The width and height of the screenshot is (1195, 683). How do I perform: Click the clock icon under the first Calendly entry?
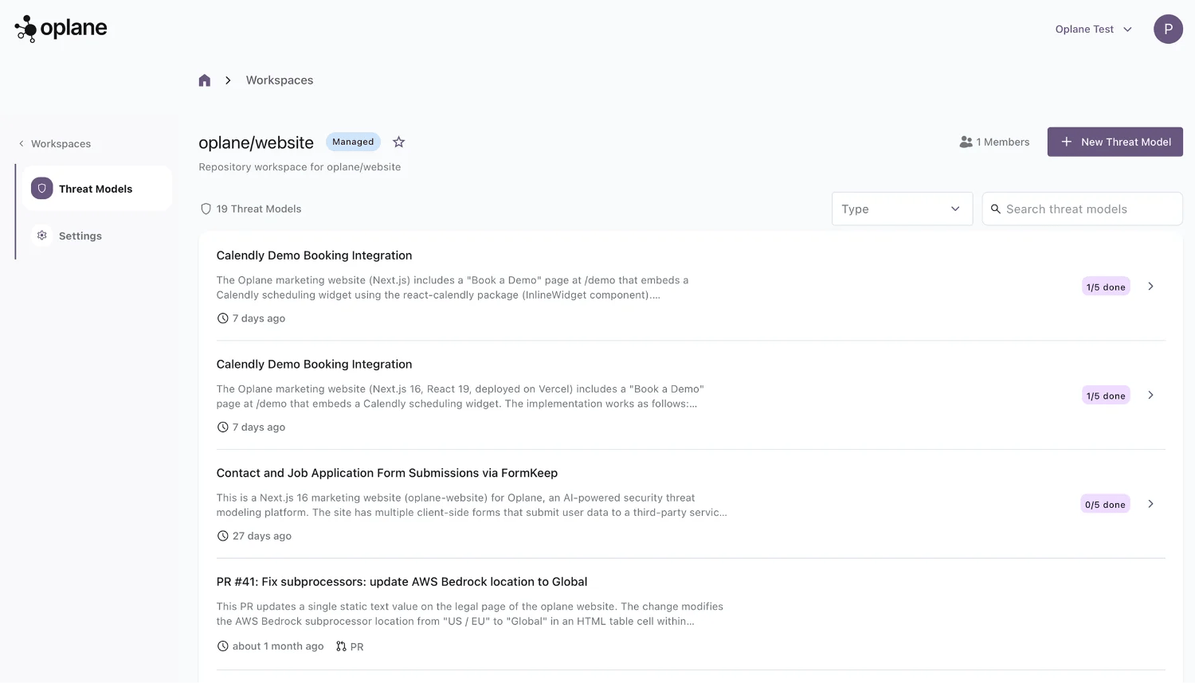click(x=223, y=318)
